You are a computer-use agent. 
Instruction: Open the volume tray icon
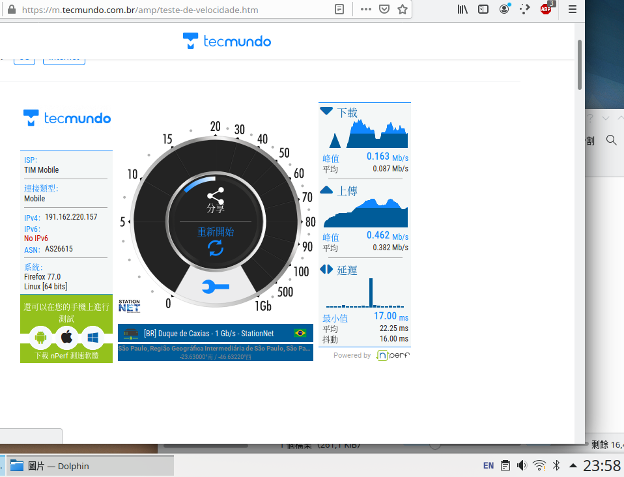click(x=522, y=465)
